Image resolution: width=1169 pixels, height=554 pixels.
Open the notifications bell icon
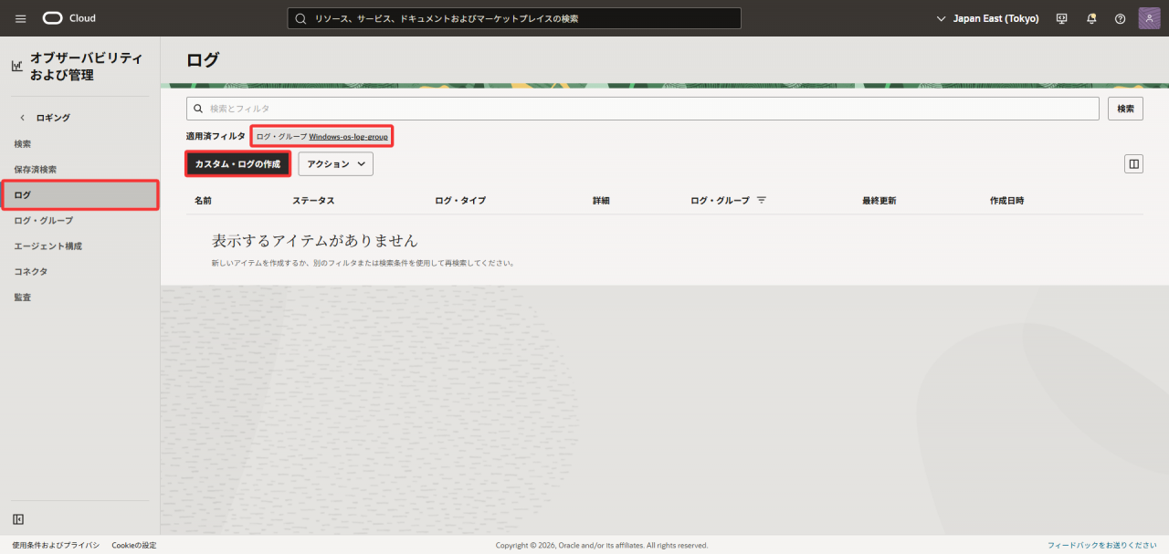pyautogui.click(x=1091, y=18)
